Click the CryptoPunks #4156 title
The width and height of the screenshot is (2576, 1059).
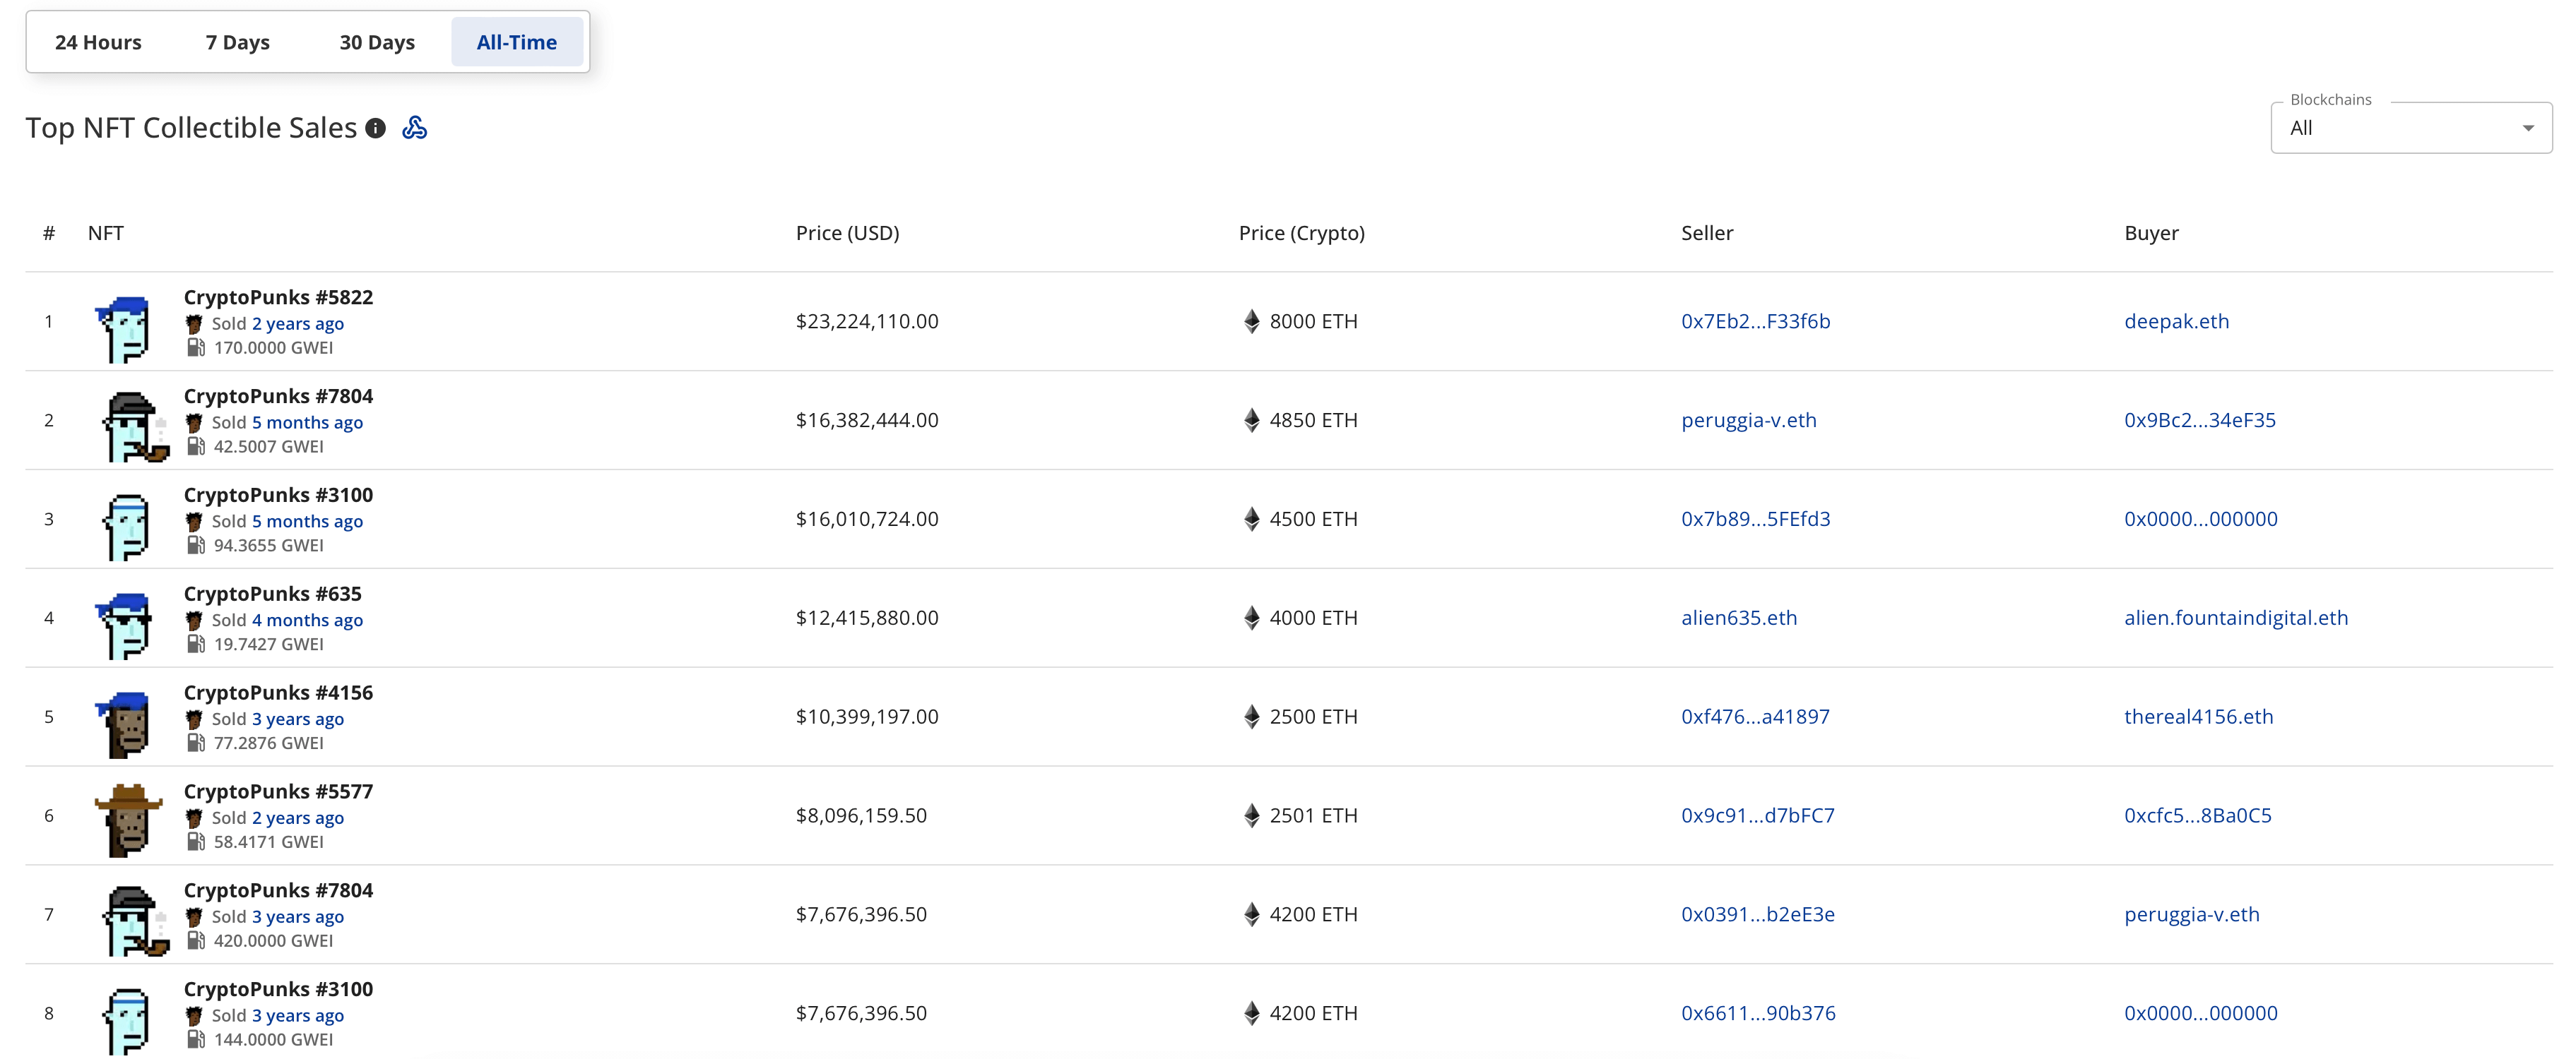[x=278, y=693]
